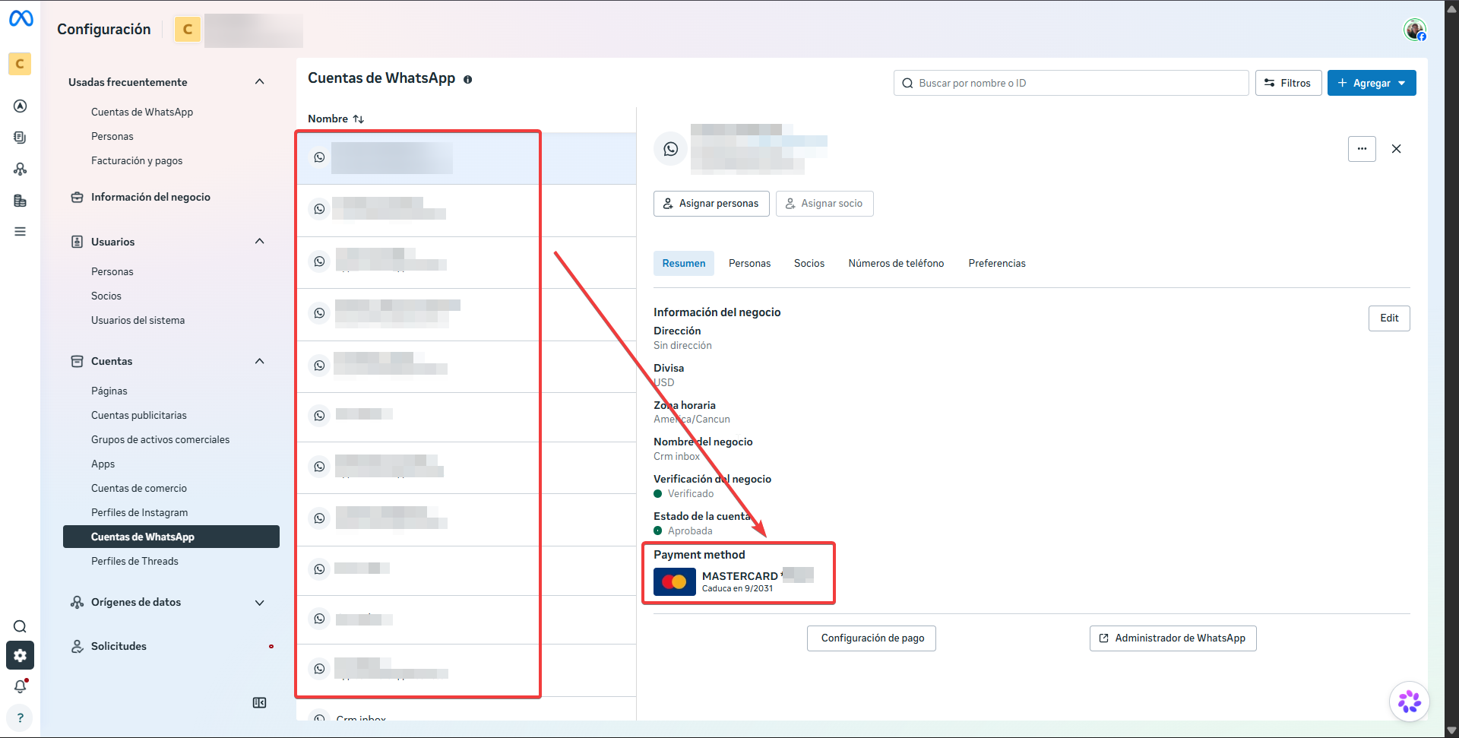Open the three-dots more options button
The height and width of the screenshot is (738, 1459).
[1362, 149]
